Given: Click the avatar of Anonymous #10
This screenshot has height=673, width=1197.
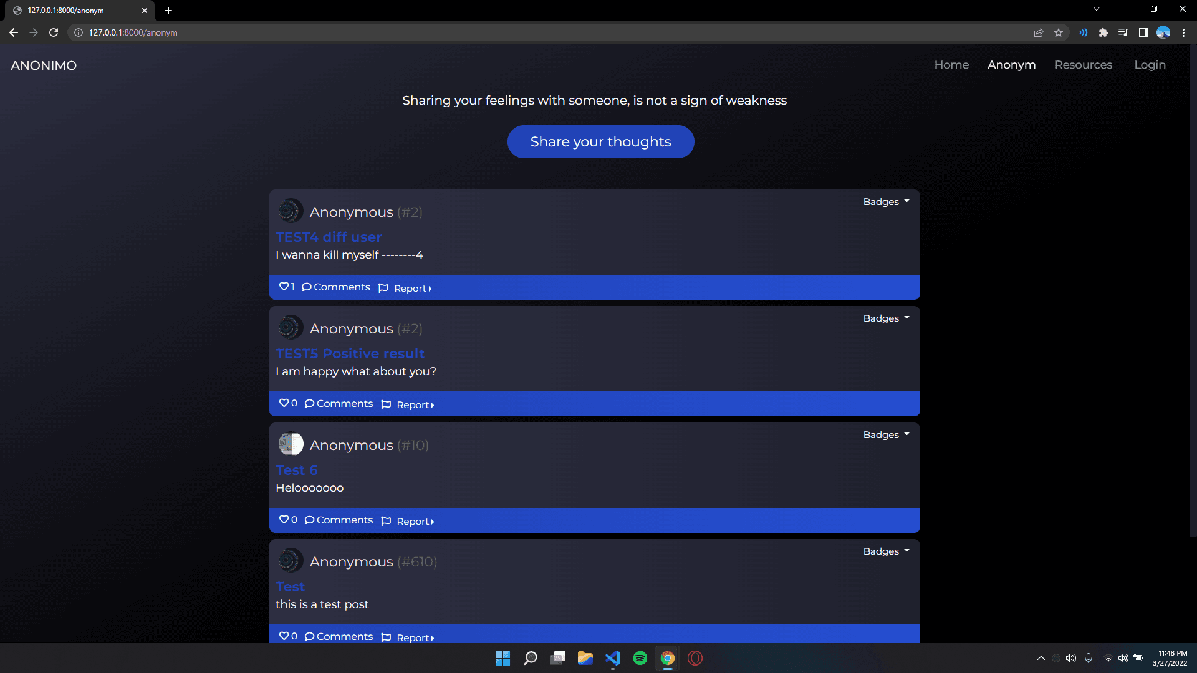Looking at the screenshot, I should tap(291, 444).
